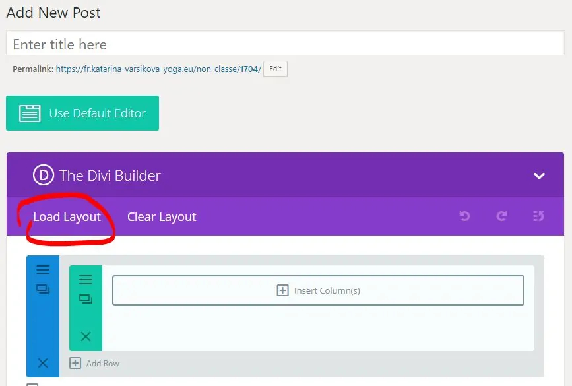This screenshot has height=386, width=572.
Task: Delete the blue section with X icon
Action: (x=43, y=363)
